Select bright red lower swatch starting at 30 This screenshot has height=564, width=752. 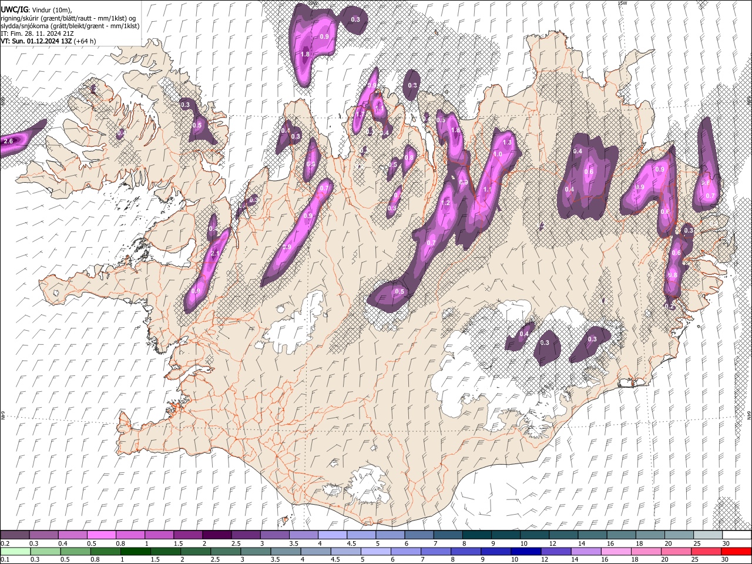[x=736, y=552]
